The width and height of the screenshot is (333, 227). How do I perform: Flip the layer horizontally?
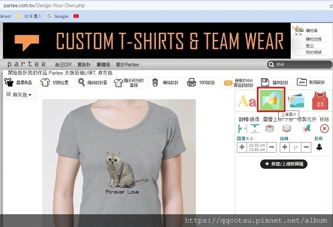pyautogui.click(x=243, y=128)
